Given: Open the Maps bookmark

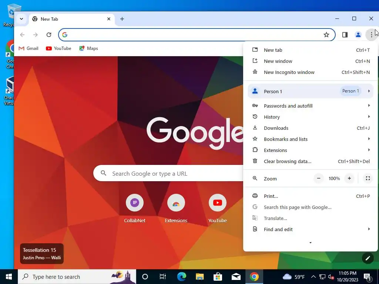Looking at the screenshot, I should click(88, 48).
